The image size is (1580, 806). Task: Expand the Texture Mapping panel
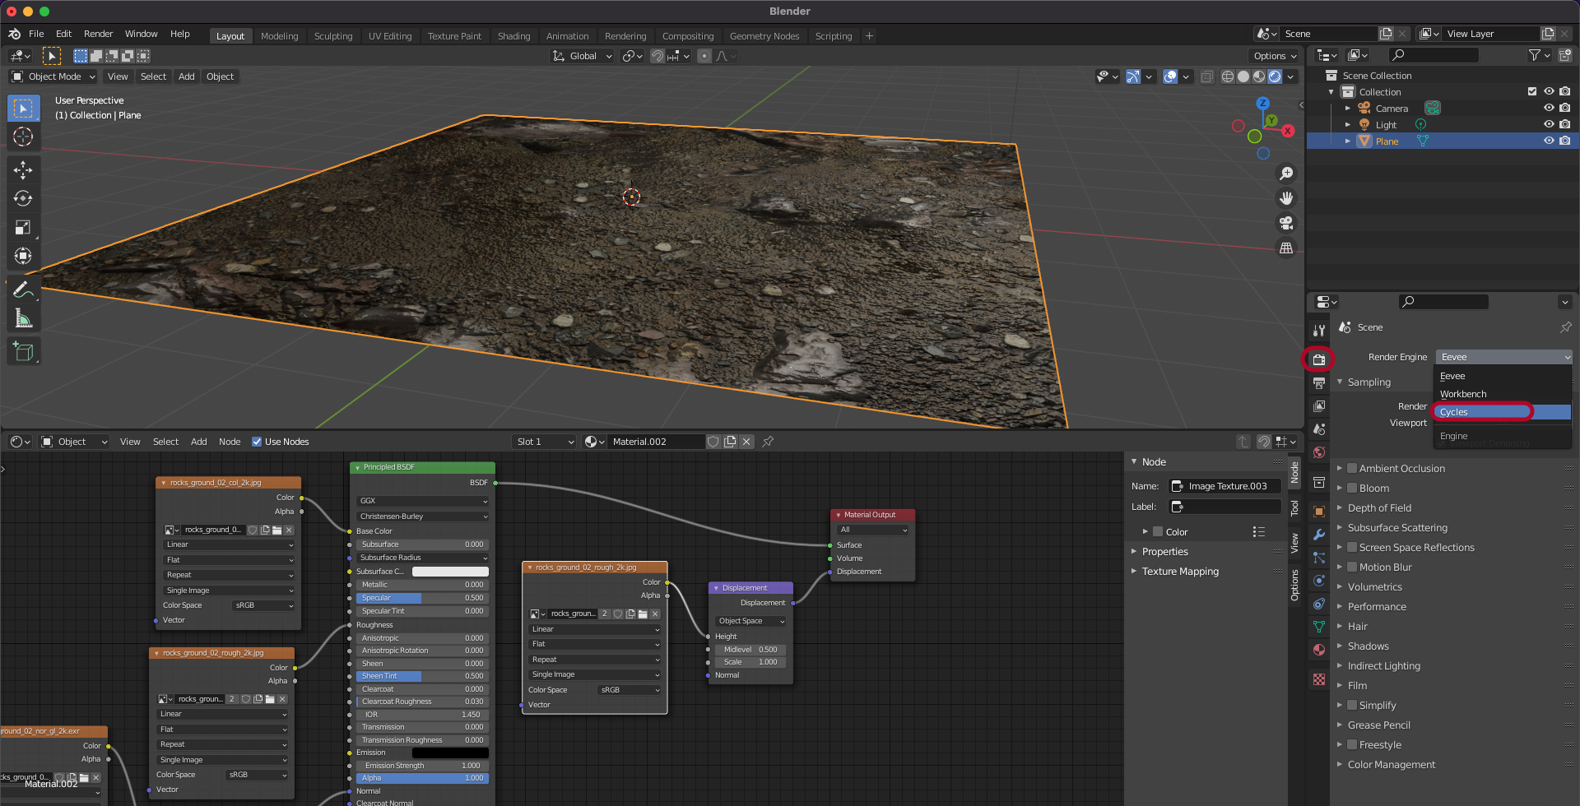click(1179, 572)
